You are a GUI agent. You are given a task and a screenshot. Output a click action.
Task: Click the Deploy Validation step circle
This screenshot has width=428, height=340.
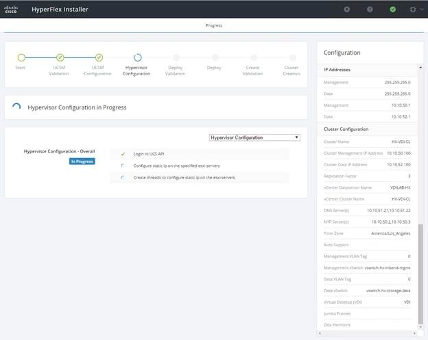tap(176, 57)
